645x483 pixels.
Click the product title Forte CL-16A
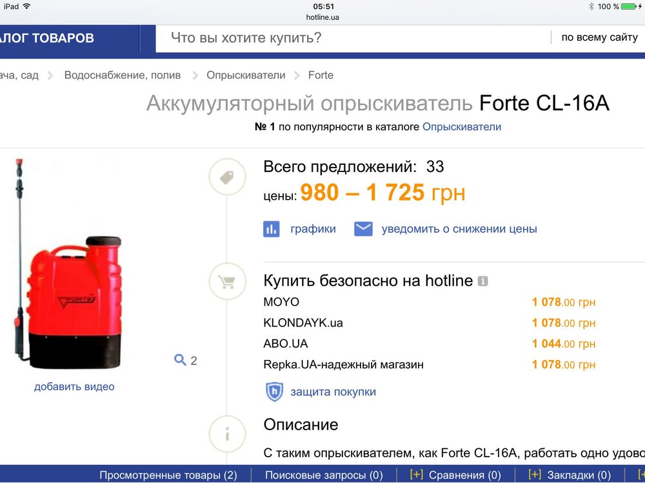(x=544, y=102)
